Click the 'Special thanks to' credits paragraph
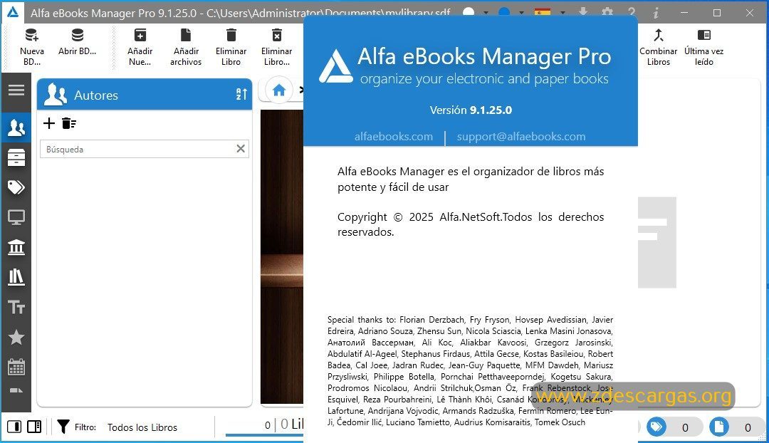This screenshot has height=443, width=769. pos(471,371)
